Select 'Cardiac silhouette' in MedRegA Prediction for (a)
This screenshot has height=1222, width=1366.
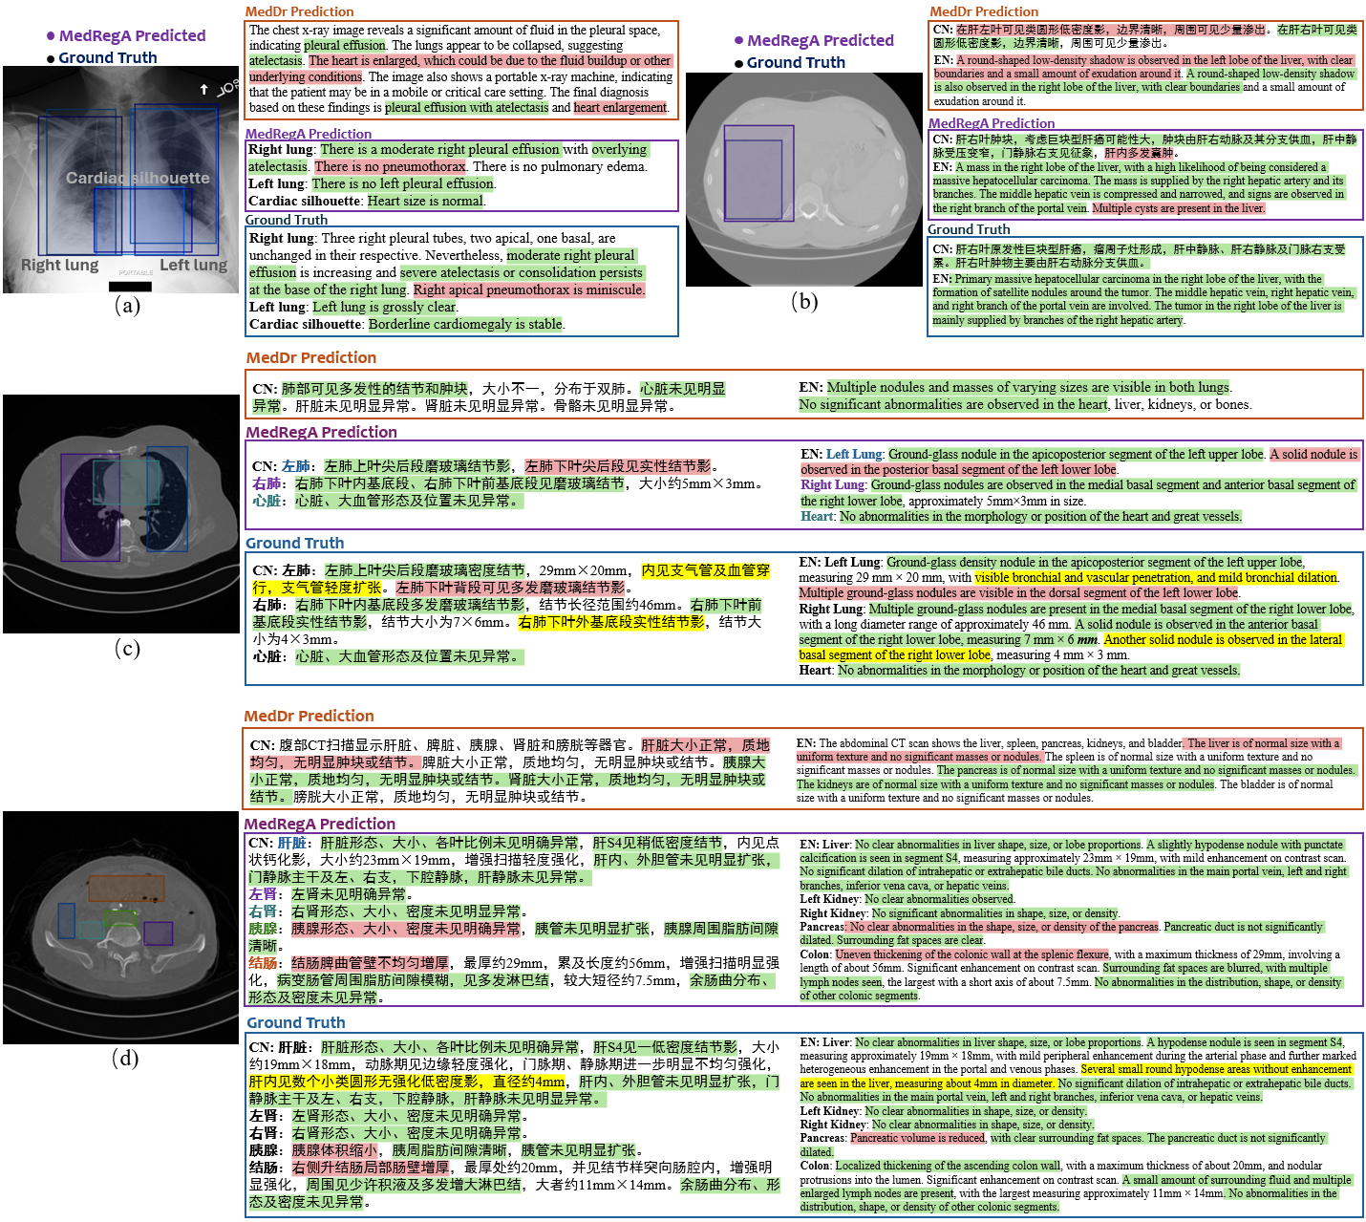(305, 202)
